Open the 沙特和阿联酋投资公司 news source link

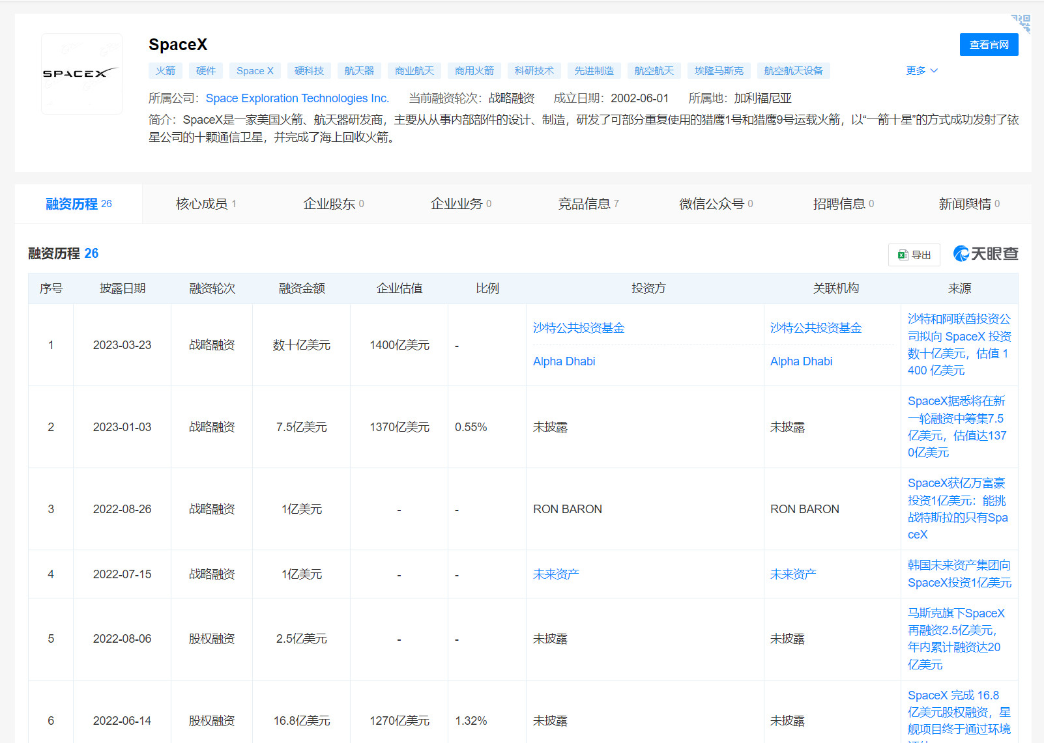coord(959,344)
